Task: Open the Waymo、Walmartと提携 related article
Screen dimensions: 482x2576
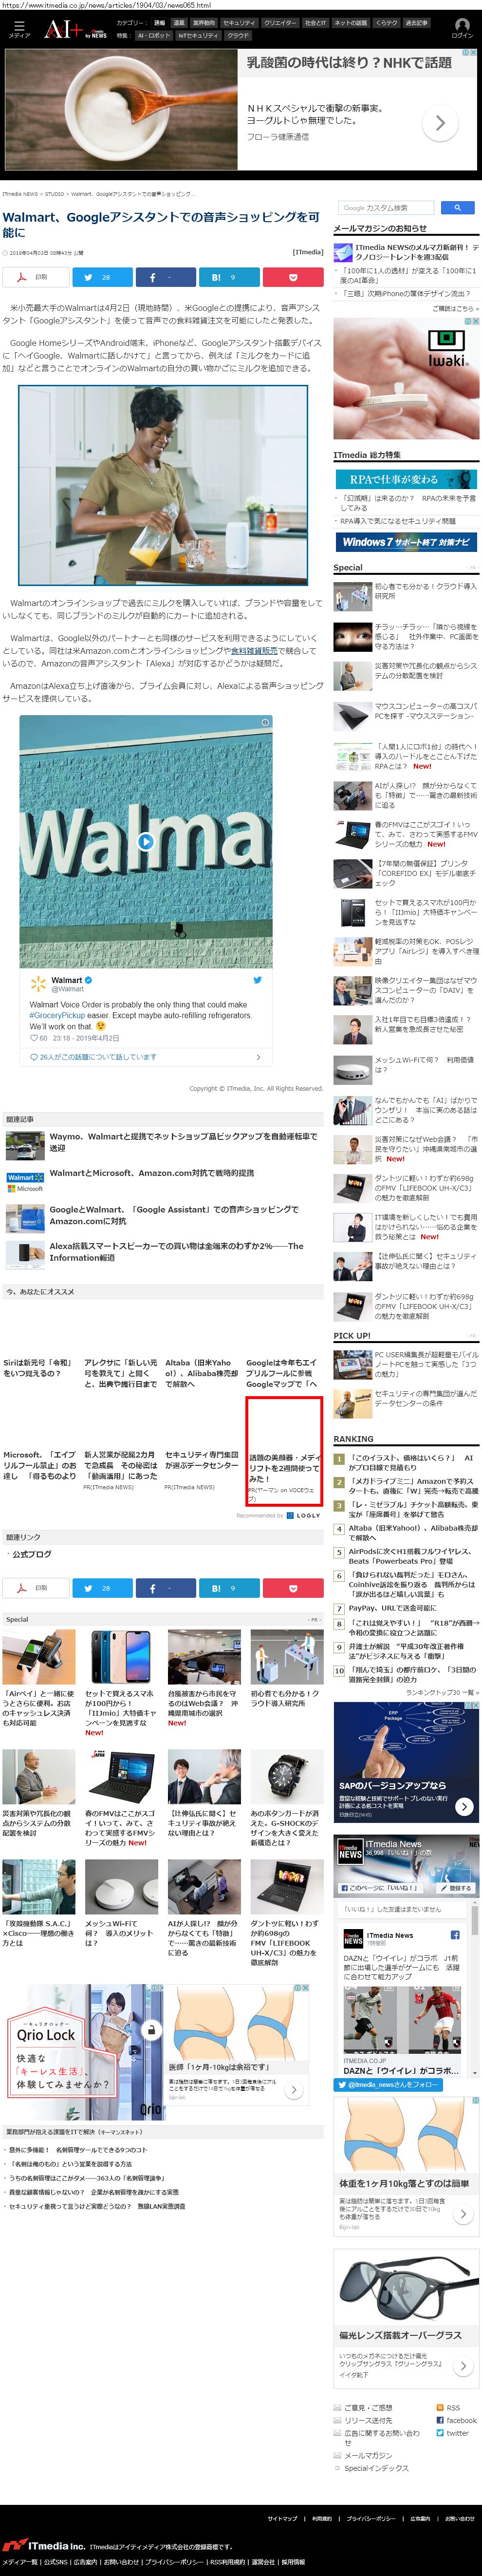Action: point(183,1142)
